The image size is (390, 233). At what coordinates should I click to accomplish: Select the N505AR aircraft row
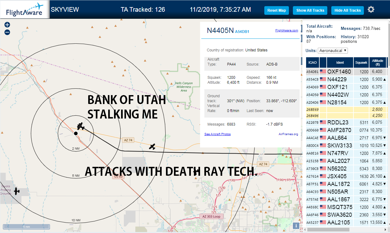click(x=346, y=192)
